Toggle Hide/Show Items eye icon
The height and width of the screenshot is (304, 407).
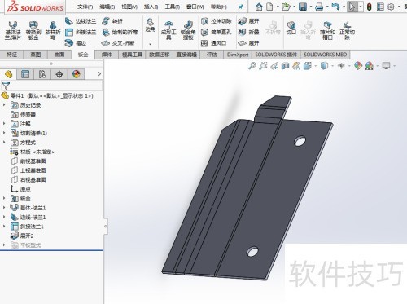coord(341,66)
